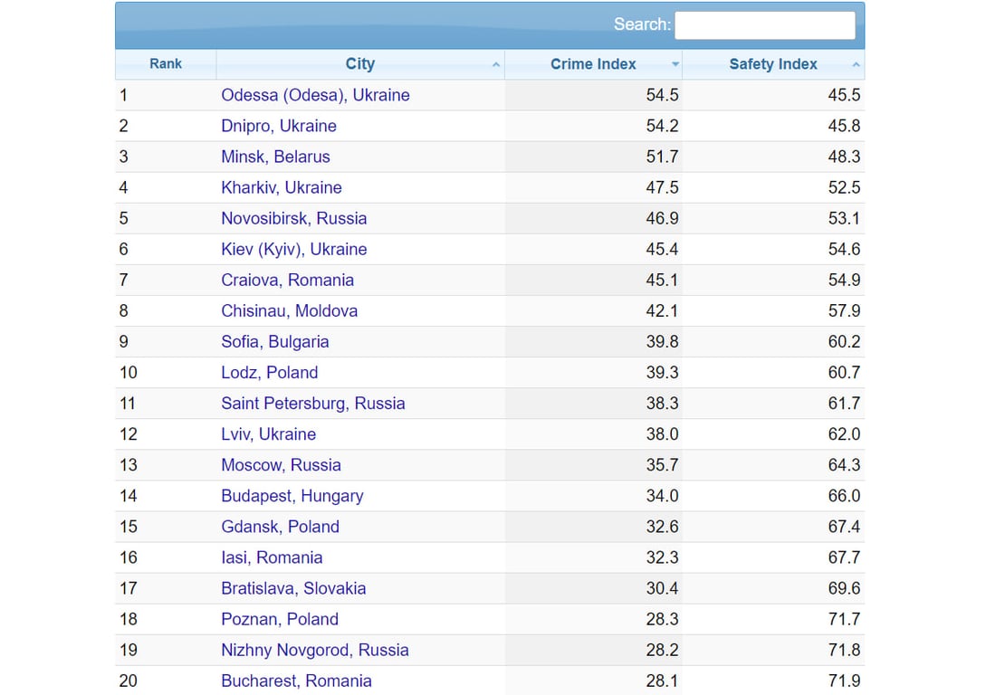Go to Craiova, Romania link
Viewport: 986px width, 695px height.
[x=287, y=280]
